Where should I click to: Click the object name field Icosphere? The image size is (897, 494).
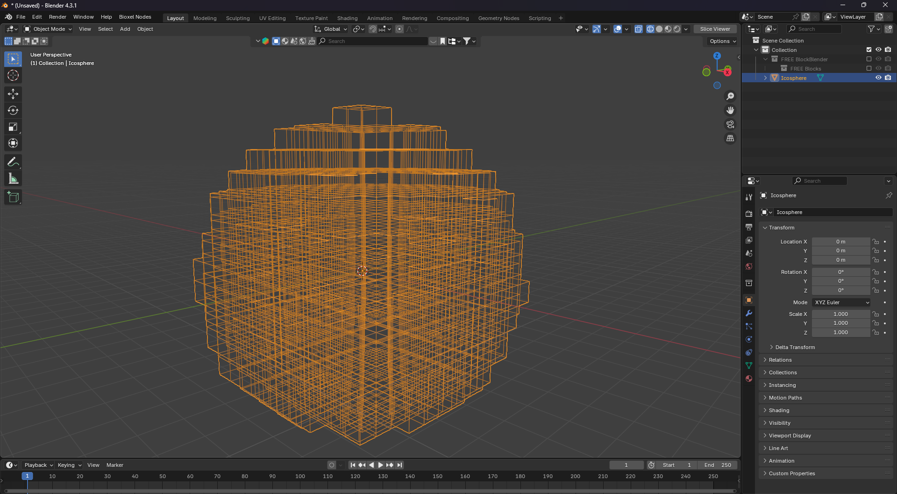pyautogui.click(x=833, y=212)
